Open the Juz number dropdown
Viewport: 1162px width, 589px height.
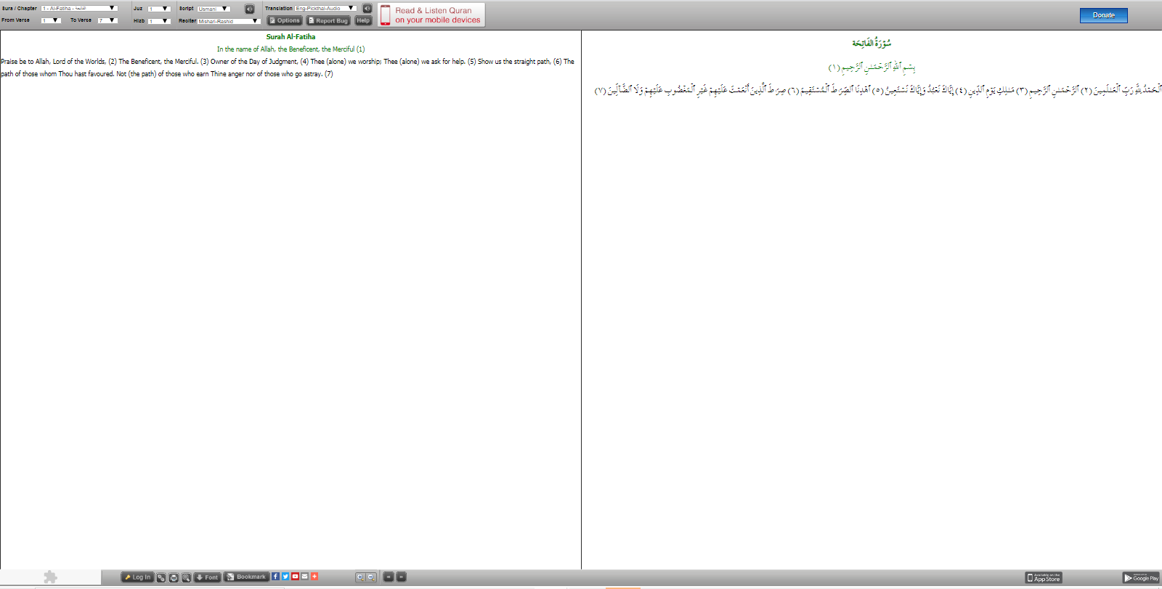(159, 9)
